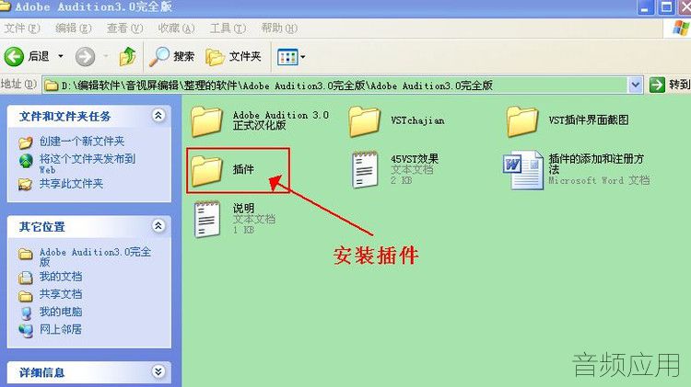The width and height of the screenshot is (691, 387).
Task: Expand the address bar dropdown
Action: click(635, 85)
